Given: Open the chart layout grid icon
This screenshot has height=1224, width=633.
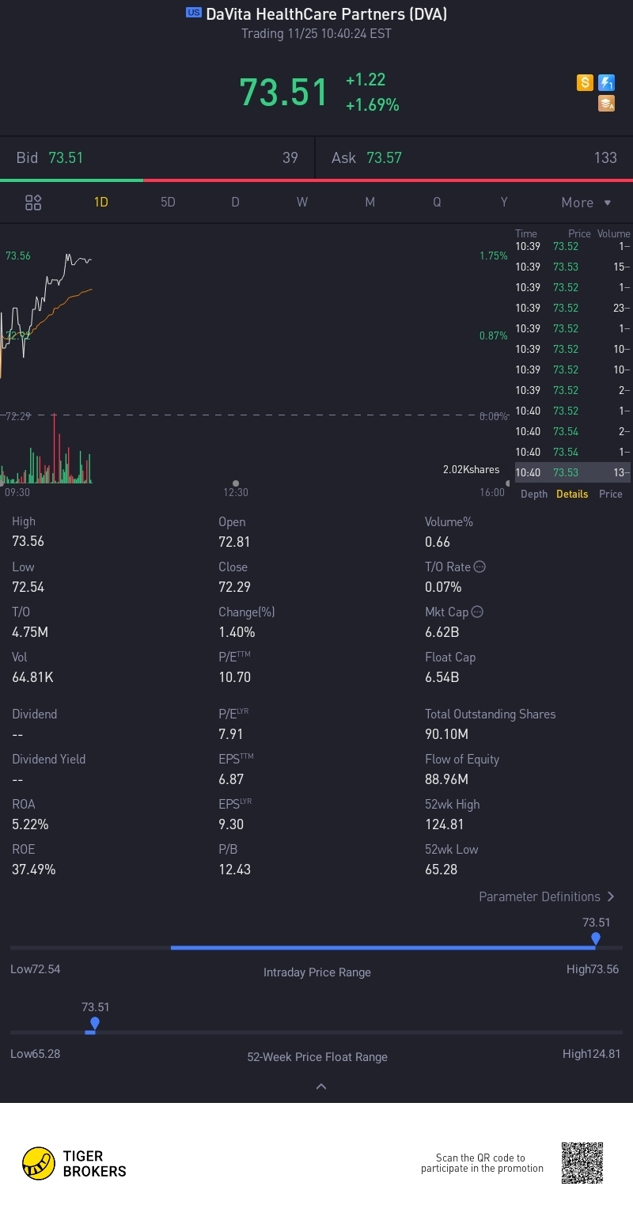Looking at the screenshot, I should pos(33,203).
